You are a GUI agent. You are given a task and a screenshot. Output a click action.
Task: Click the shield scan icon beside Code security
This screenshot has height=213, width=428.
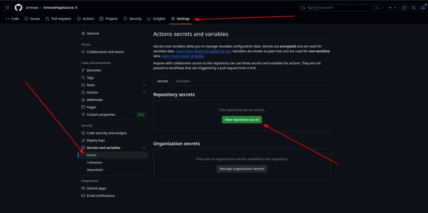(x=83, y=133)
